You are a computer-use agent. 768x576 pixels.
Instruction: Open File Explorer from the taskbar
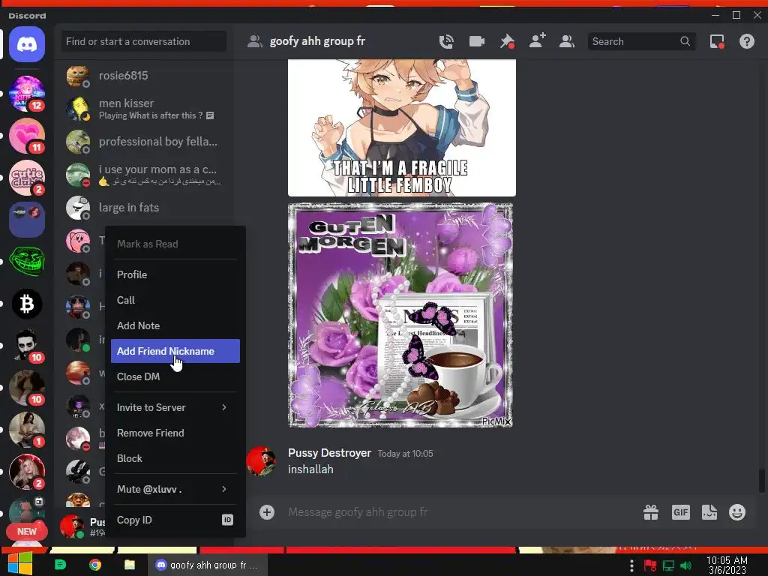click(129, 565)
